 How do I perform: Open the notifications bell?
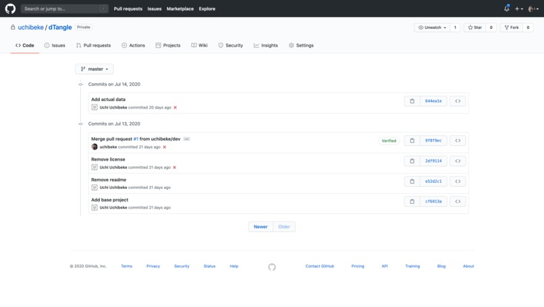pyautogui.click(x=506, y=9)
